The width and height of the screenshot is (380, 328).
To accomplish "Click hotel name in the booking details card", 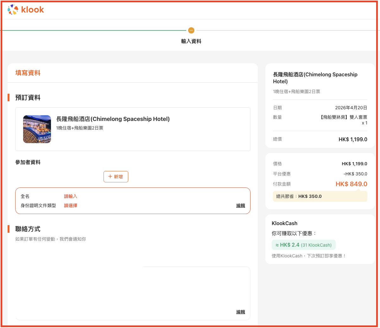I will (x=113, y=119).
